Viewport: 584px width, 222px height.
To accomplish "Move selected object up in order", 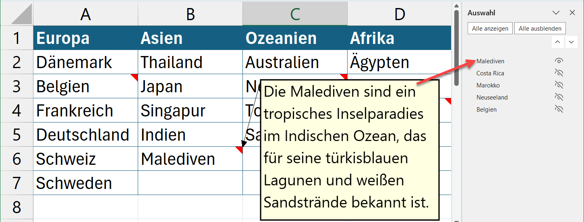I will (557, 42).
